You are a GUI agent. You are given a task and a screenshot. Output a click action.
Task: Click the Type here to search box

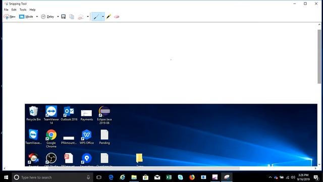(52, 177)
